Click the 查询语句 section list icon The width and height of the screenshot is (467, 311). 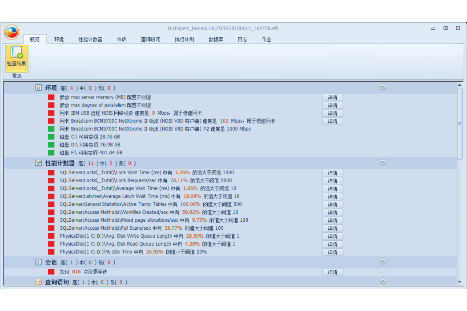click(38, 282)
